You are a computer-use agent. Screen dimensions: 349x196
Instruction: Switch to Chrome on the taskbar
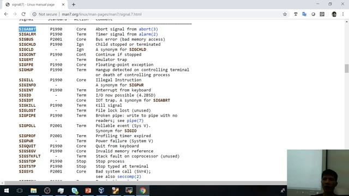click(x=143, y=191)
